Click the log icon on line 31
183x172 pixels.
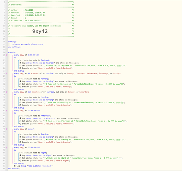[x=20, y=82]
